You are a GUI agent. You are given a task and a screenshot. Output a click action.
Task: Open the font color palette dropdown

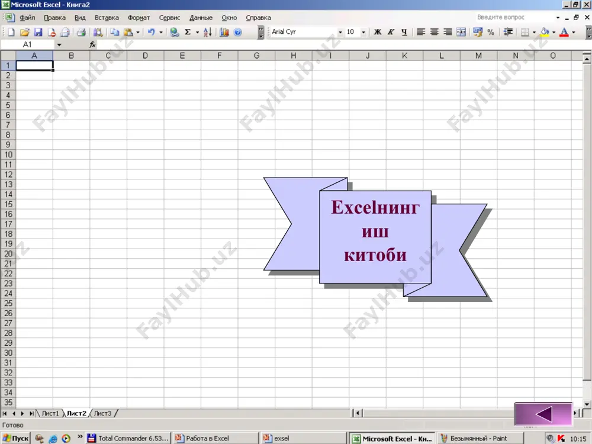(x=574, y=32)
